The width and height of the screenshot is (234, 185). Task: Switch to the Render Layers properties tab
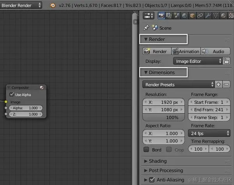point(169,16)
